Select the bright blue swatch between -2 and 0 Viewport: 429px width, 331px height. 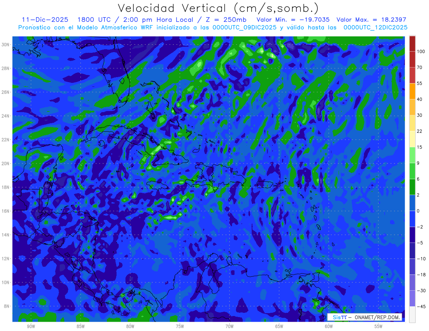[412, 219]
